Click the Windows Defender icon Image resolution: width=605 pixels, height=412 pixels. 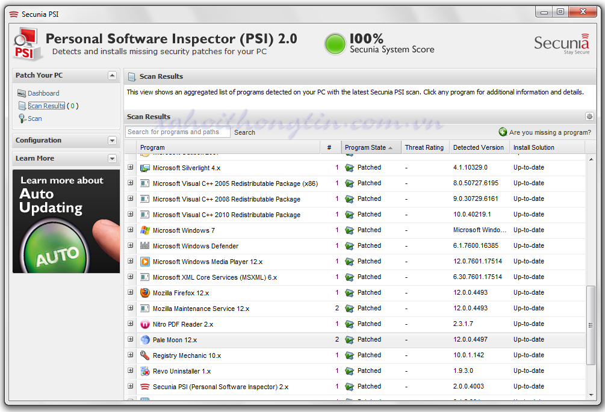pos(144,245)
